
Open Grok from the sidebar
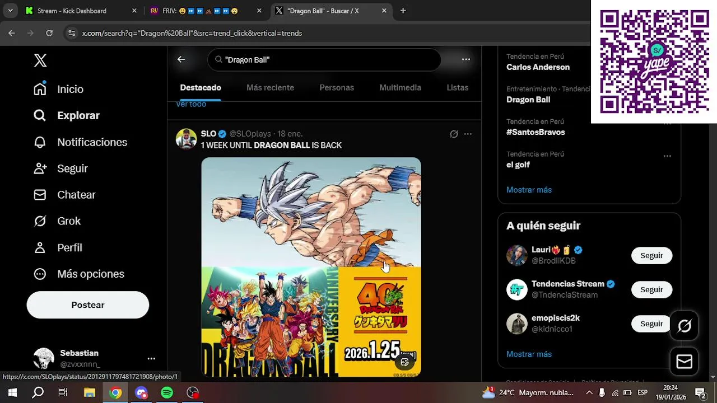tap(57, 221)
